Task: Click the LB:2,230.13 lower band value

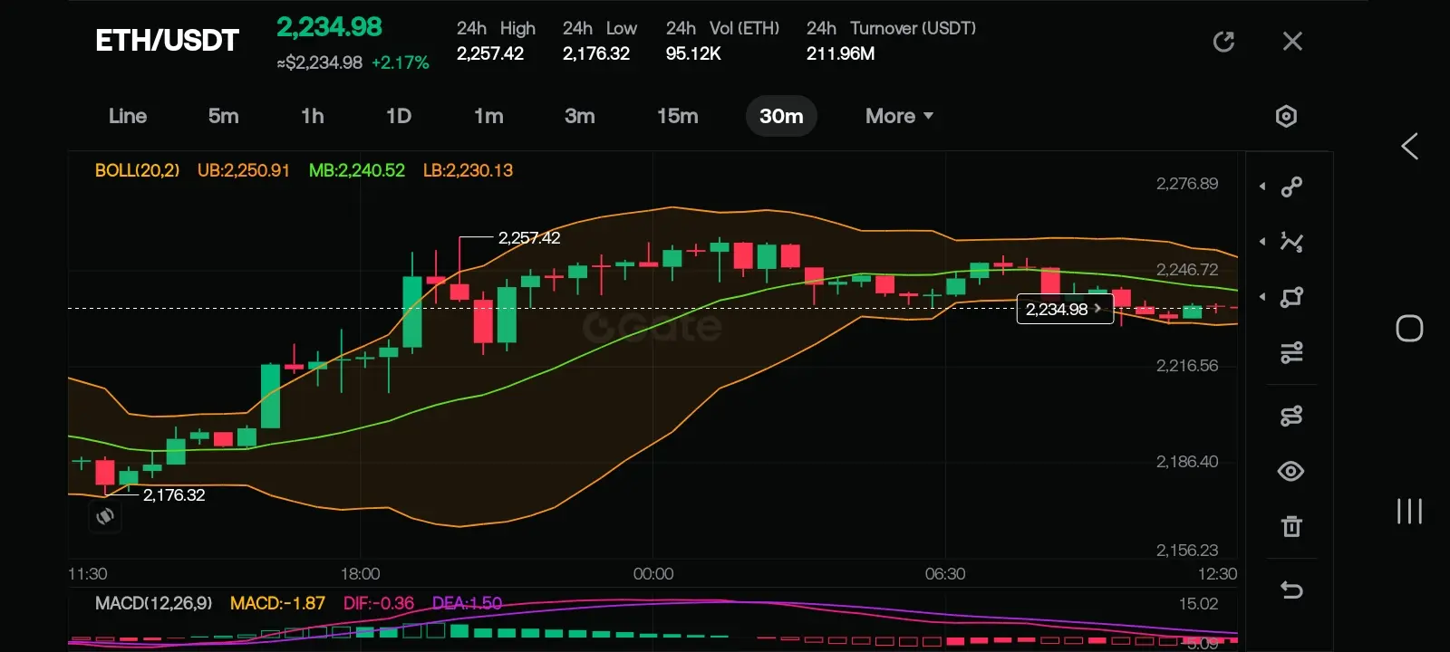Action: tap(468, 170)
